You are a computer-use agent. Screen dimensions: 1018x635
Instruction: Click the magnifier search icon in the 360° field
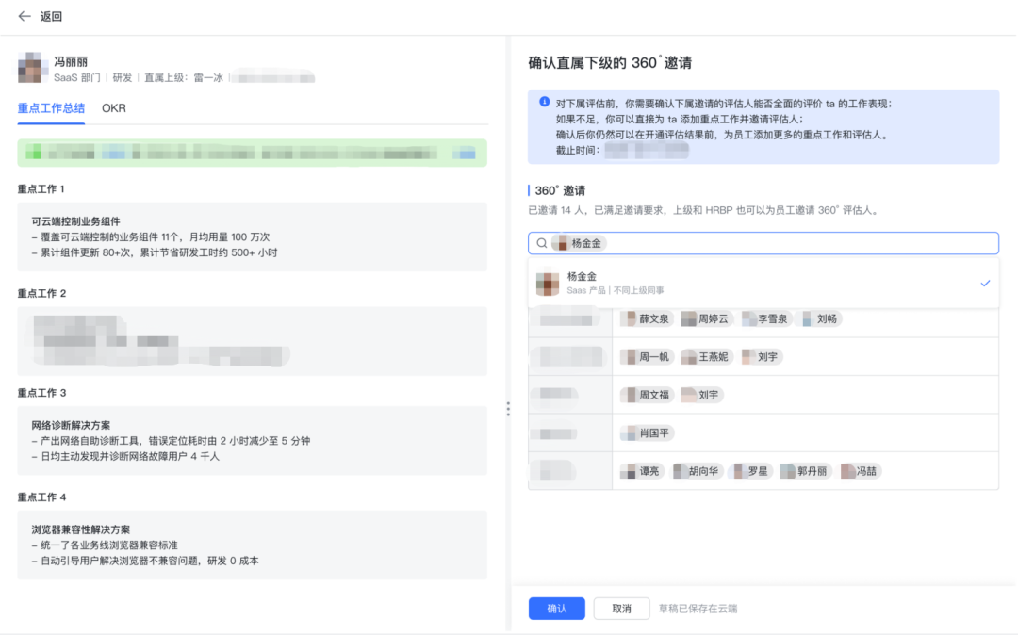point(540,242)
